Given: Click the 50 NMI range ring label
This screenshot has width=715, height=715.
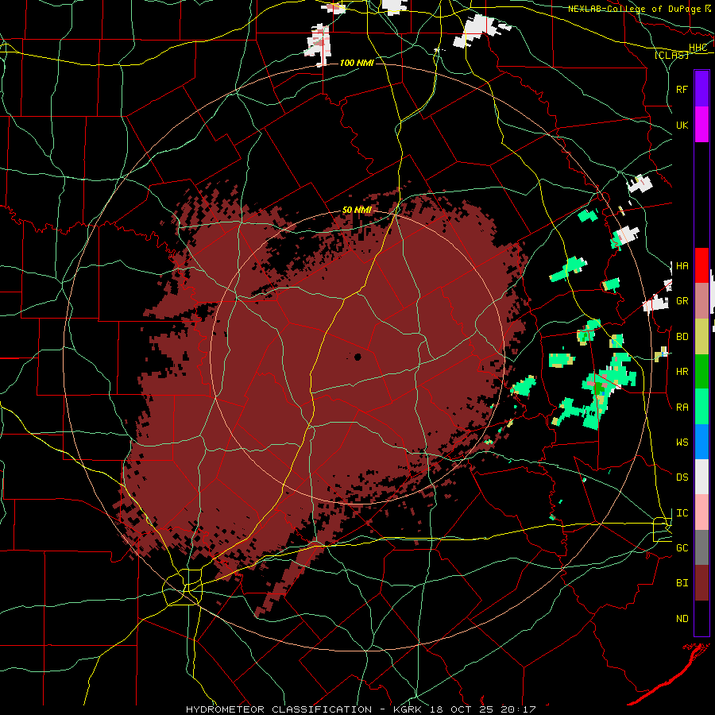Looking at the screenshot, I should (357, 211).
